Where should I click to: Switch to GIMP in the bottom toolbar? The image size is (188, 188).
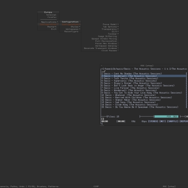point(96,187)
